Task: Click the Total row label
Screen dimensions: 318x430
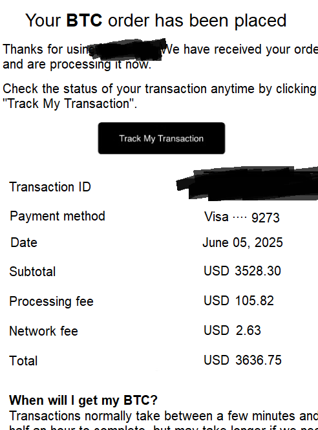Action: [x=23, y=361]
